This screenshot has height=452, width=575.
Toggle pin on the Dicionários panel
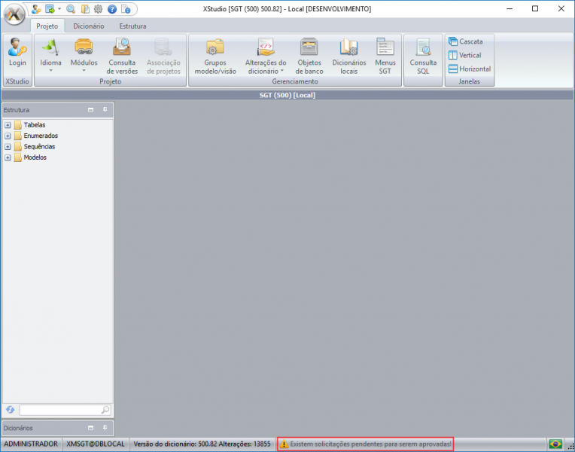point(105,428)
